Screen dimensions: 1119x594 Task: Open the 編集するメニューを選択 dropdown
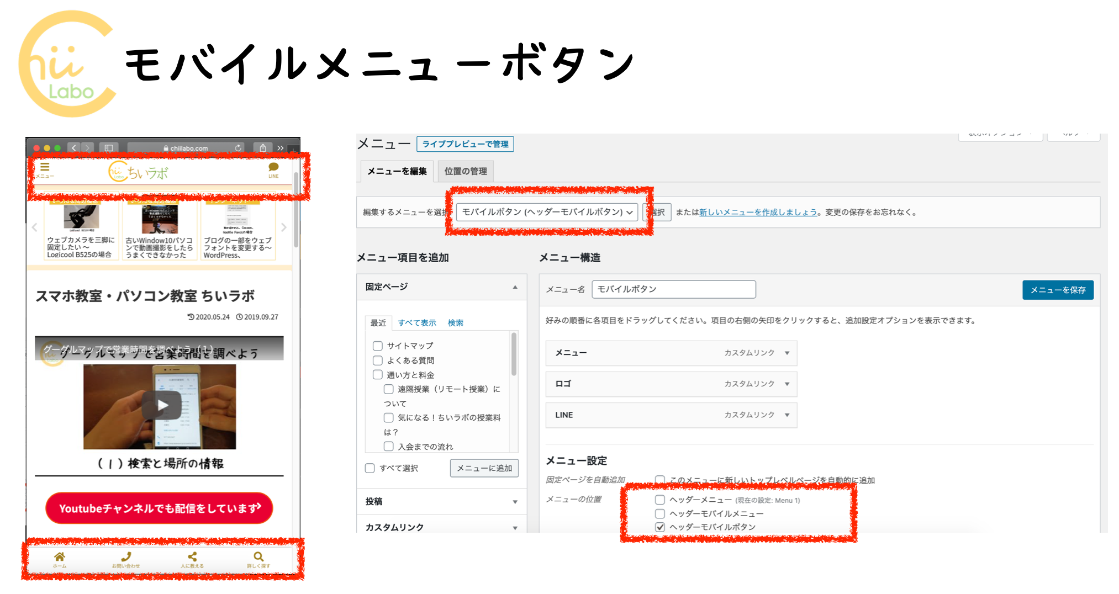[x=547, y=211]
